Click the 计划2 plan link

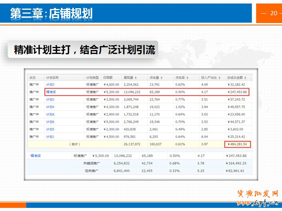click(x=50, y=100)
